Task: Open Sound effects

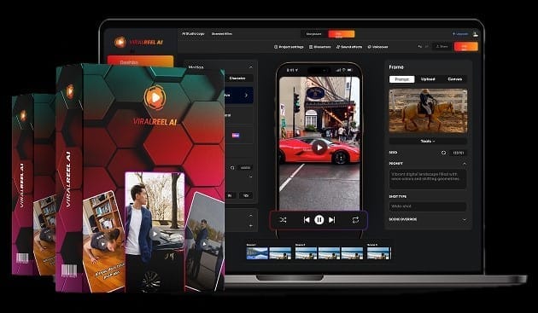Action: coord(349,47)
